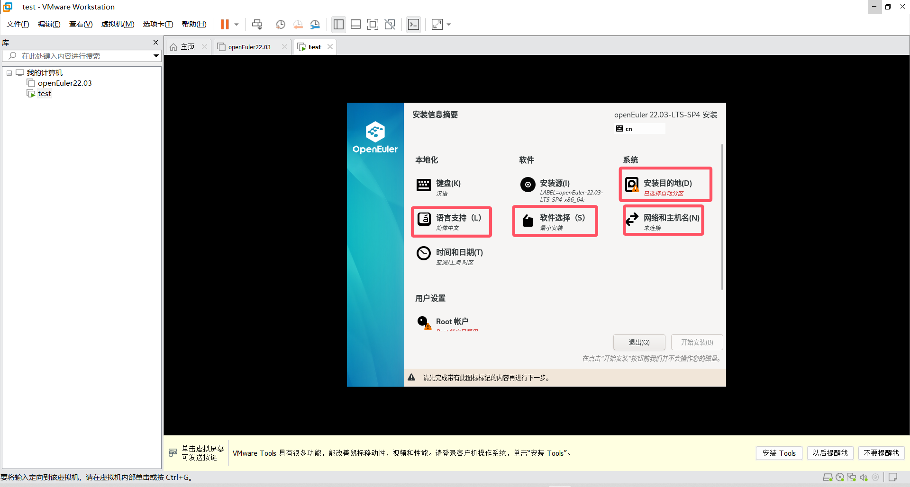Open the 帮助(H) menu
The width and height of the screenshot is (910, 487).
tap(194, 24)
